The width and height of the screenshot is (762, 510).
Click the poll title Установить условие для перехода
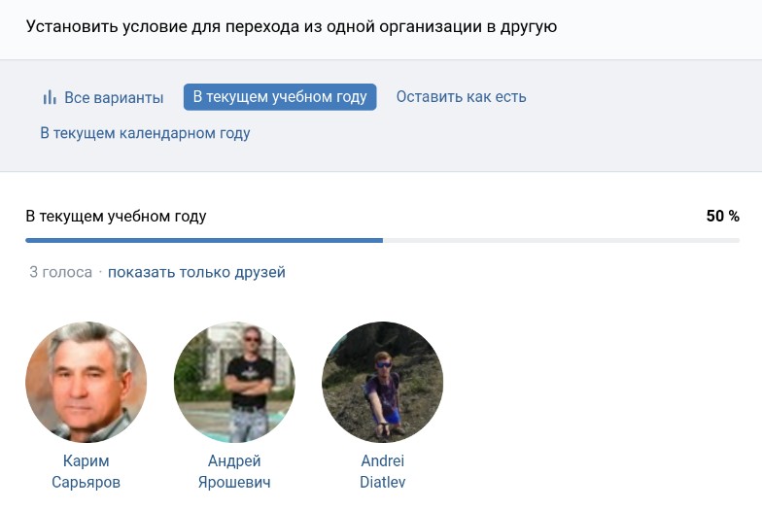tap(292, 26)
